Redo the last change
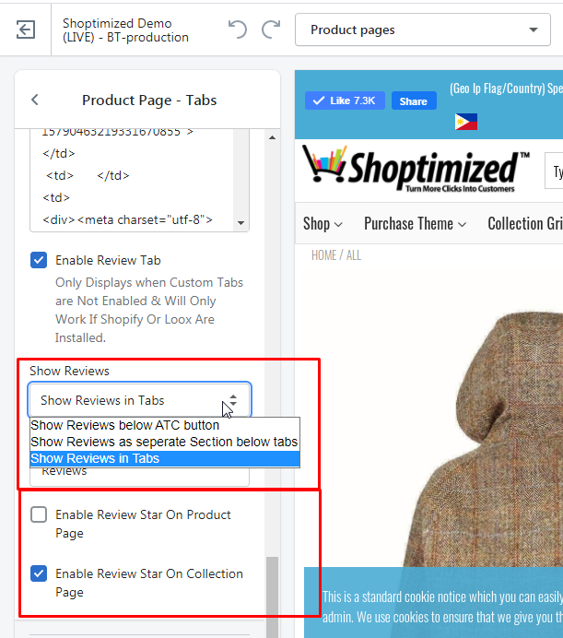This screenshot has height=638, width=563. click(271, 30)
